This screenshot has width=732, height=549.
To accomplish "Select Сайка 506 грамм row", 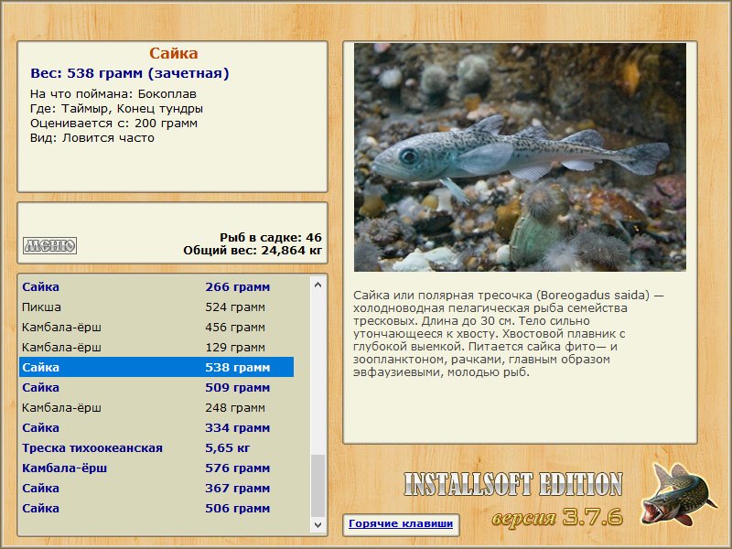I will [156, 508].
